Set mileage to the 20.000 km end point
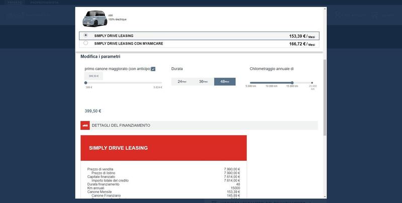The height and width of the screenshot is (203, 402). click(x=312, y=83)
